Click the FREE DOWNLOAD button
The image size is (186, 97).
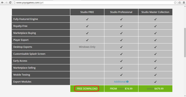[x=87, y=89]
